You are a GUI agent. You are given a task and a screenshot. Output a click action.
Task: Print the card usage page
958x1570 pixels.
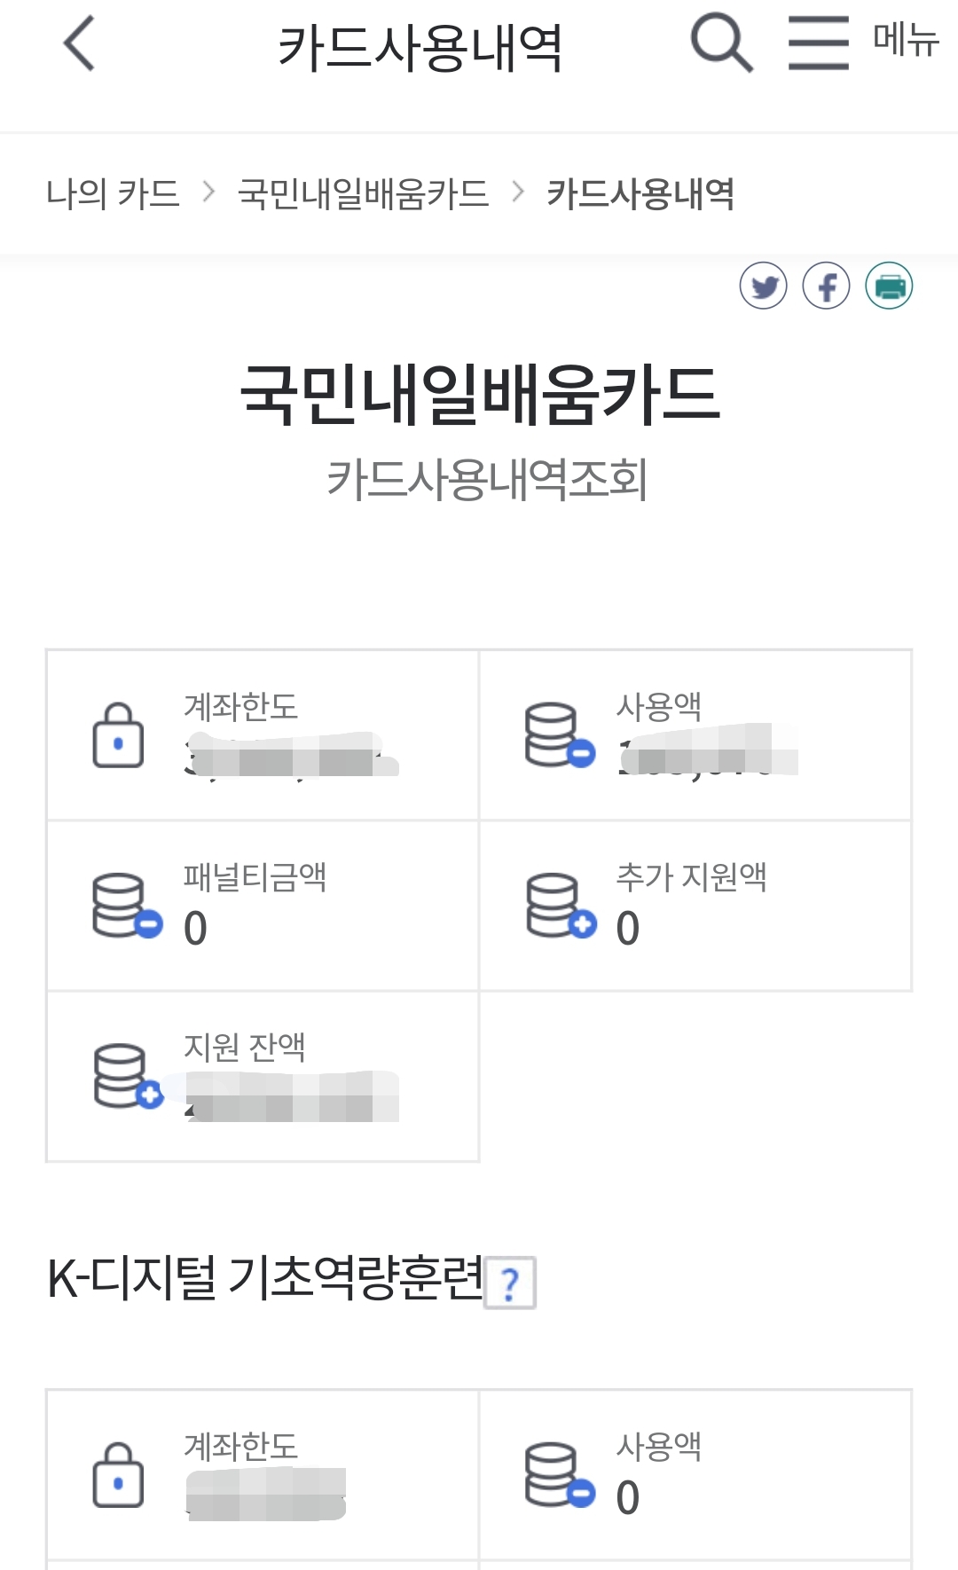pyautogui.click(x=888, y=287)
